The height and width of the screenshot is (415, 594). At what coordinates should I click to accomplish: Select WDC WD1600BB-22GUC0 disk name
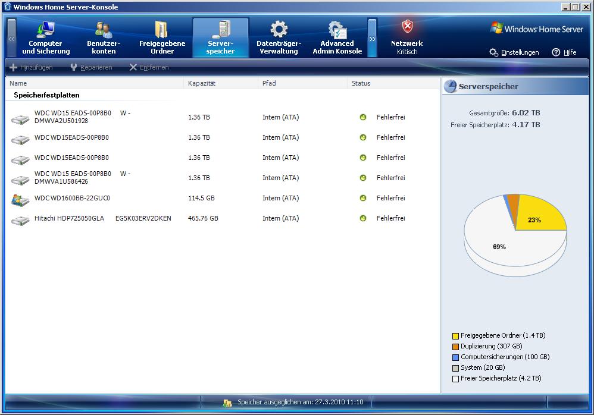72,198
